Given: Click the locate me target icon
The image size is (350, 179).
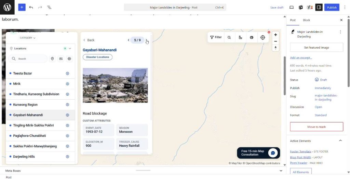Looking at the screenshot, I should pyautogui.click(x=263, y=37).
